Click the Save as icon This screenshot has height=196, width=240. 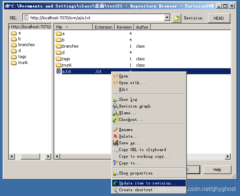tap(116, 143)
